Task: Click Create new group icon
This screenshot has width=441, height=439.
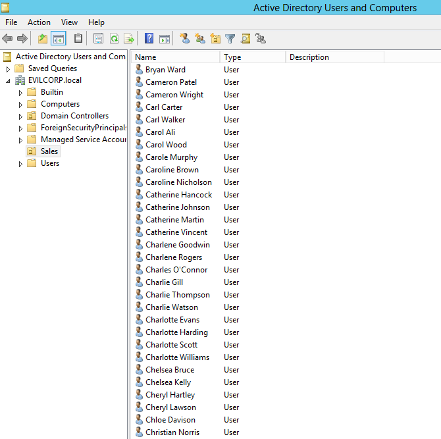Action: tap(200, 39)
